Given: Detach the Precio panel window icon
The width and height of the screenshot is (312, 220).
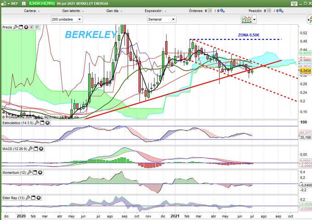Looking at the screenshot, I should tap(21, 27).
